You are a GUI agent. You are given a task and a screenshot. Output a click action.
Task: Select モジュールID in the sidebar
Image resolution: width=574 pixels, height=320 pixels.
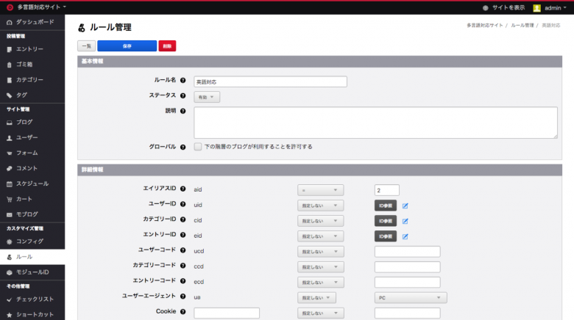[32, 272]
